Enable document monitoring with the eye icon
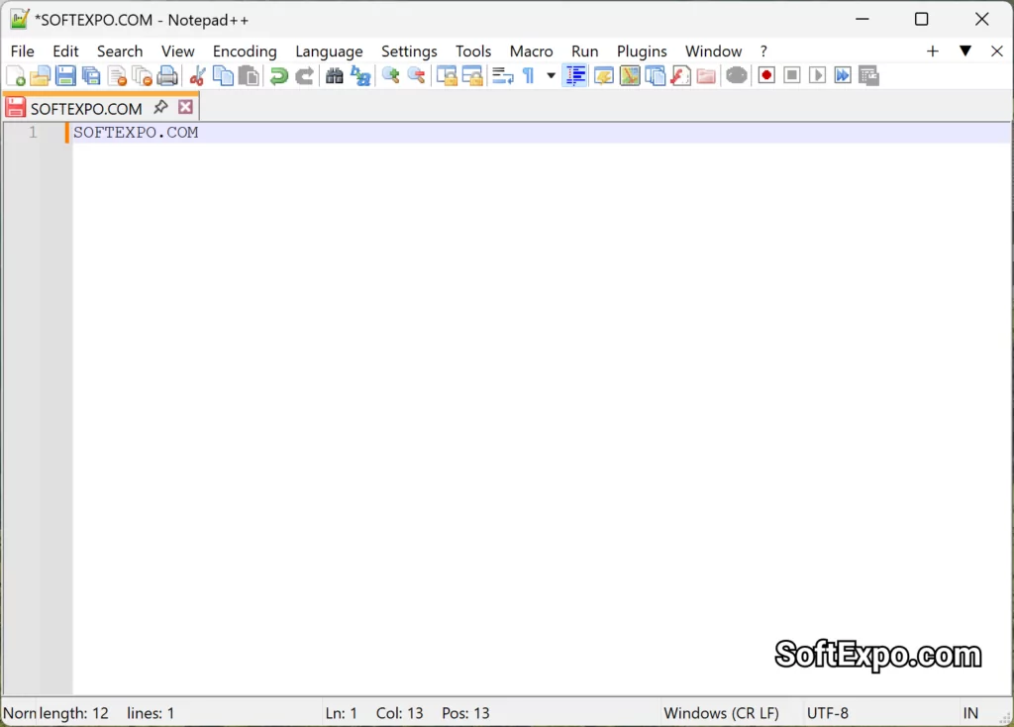Image resolution: width=1014 pixels, height=727 pixels. [737, 75]
